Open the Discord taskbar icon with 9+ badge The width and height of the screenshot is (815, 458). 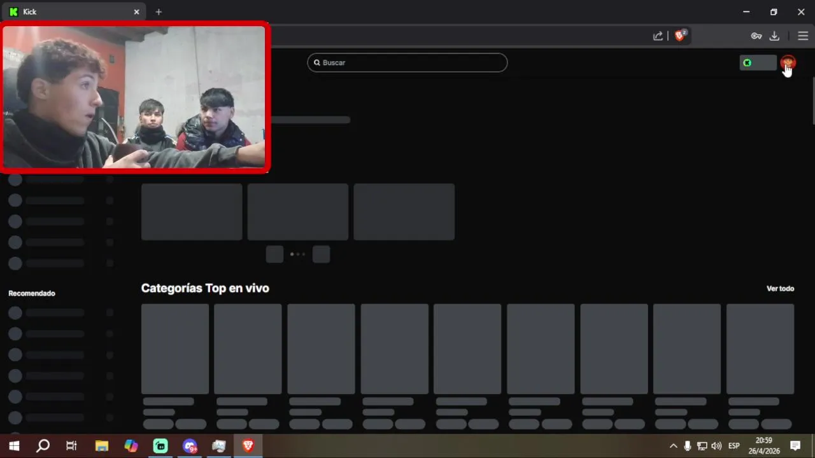point(190,446)
